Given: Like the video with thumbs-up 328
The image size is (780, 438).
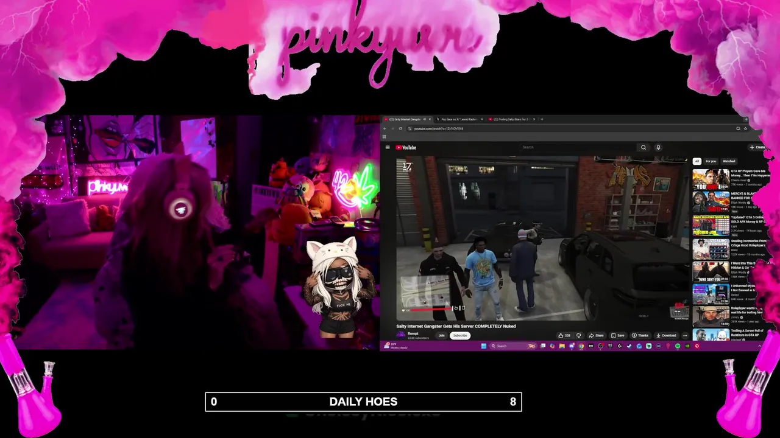Looking at the screenshot, I should coord(564,335).
